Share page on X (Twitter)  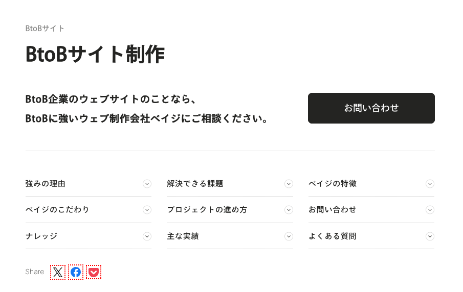pyautogui.click(x=58, y=272)
